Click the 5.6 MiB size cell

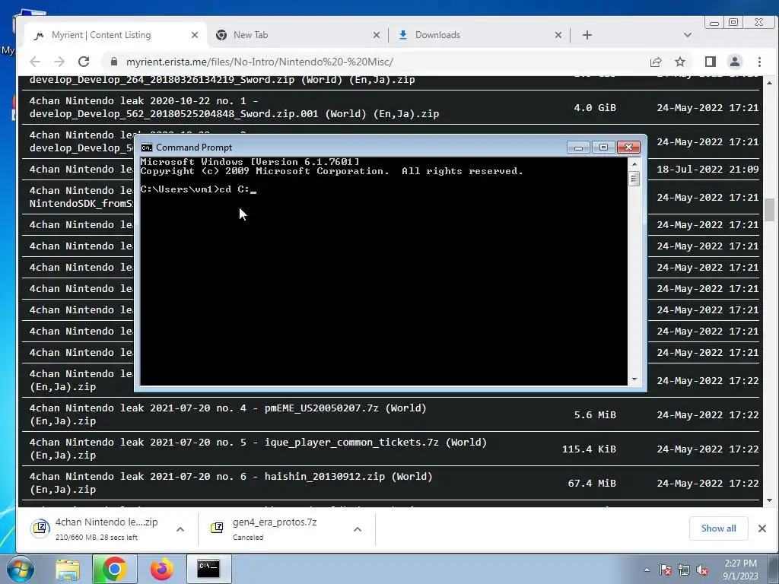click(595, 414)
